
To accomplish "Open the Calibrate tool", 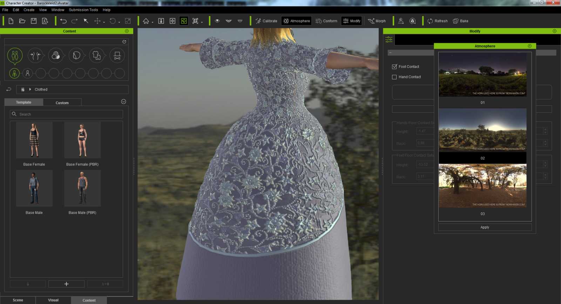I will (266, 21).
